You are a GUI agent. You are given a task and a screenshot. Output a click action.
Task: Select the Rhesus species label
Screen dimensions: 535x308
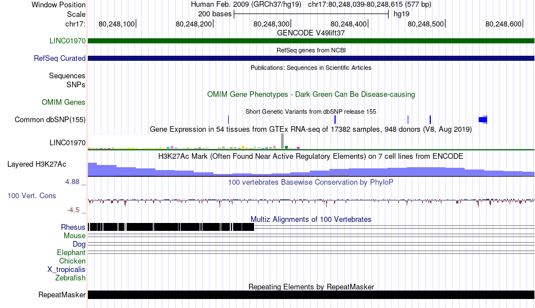73,227
